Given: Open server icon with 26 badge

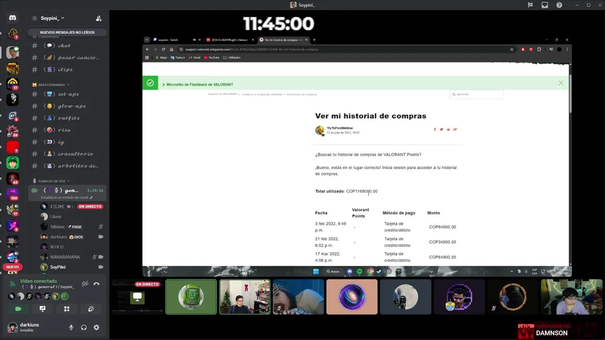Looking at the screenshot, I should click(13, 131).
